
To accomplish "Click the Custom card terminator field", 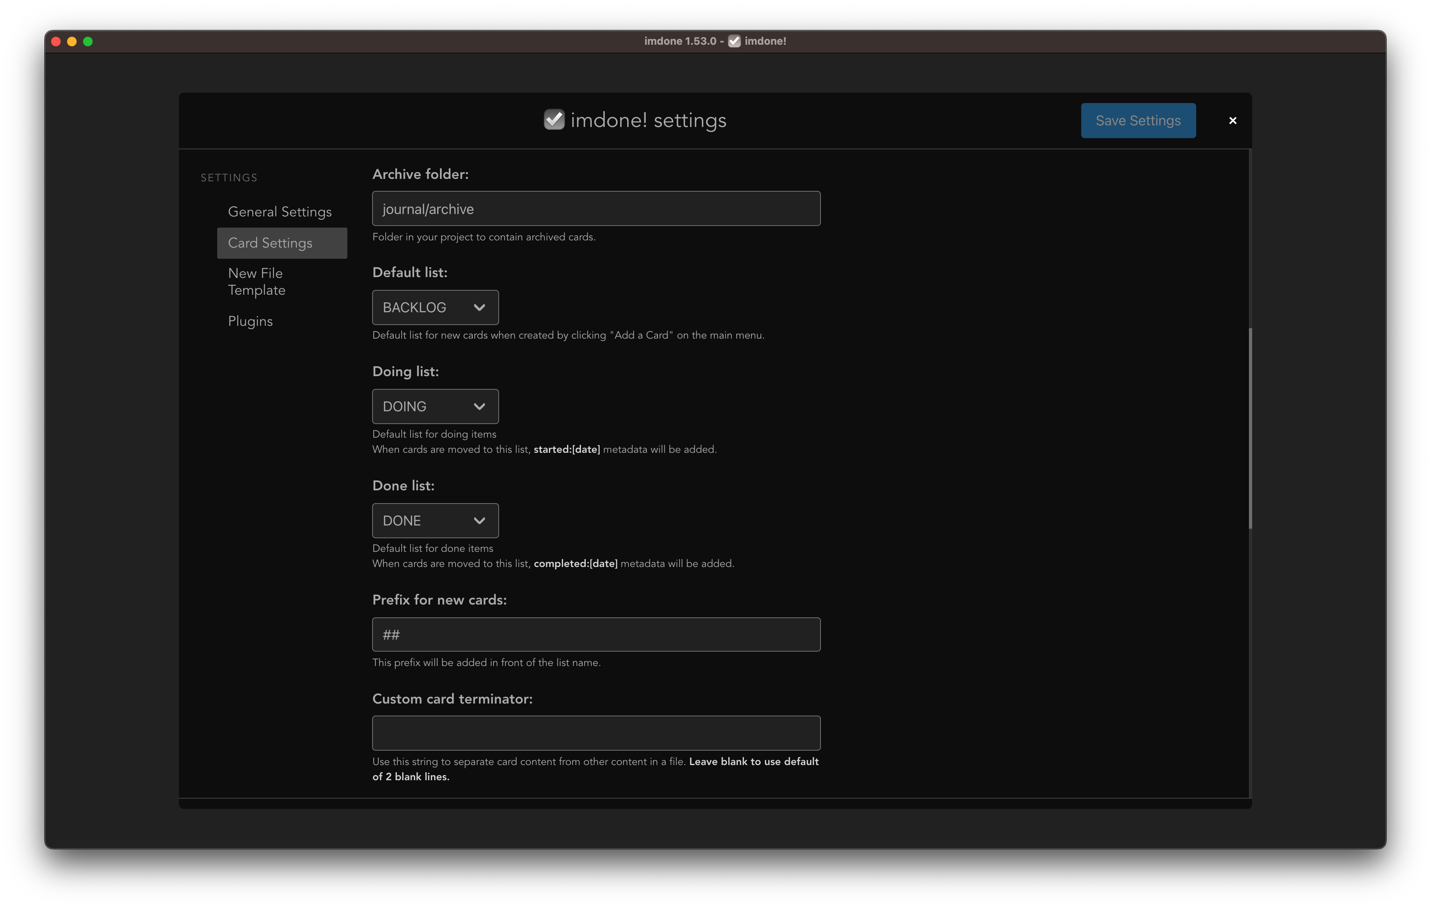I will tap(596, 733).
